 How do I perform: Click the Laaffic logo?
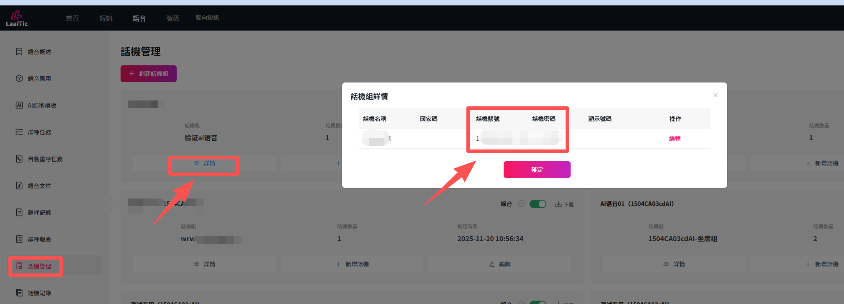(17, 18)
